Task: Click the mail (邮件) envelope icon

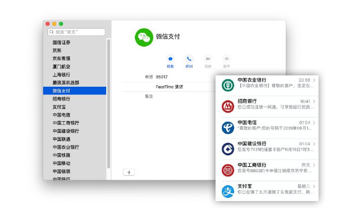Action: pyautogui.click(x=226, y=59)
